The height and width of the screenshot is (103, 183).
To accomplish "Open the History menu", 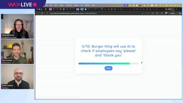I will point(61,5).
